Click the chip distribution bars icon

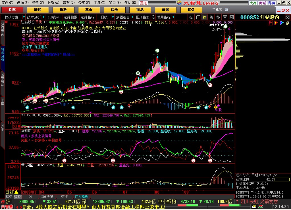[x=271, y=23]
